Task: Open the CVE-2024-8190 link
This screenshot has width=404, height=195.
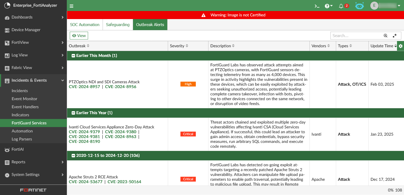Action: click(84, 142)
